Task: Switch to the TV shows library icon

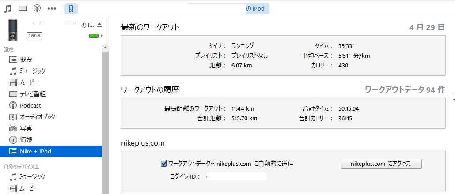Action: pyautogui.click(x=23, y=8)
